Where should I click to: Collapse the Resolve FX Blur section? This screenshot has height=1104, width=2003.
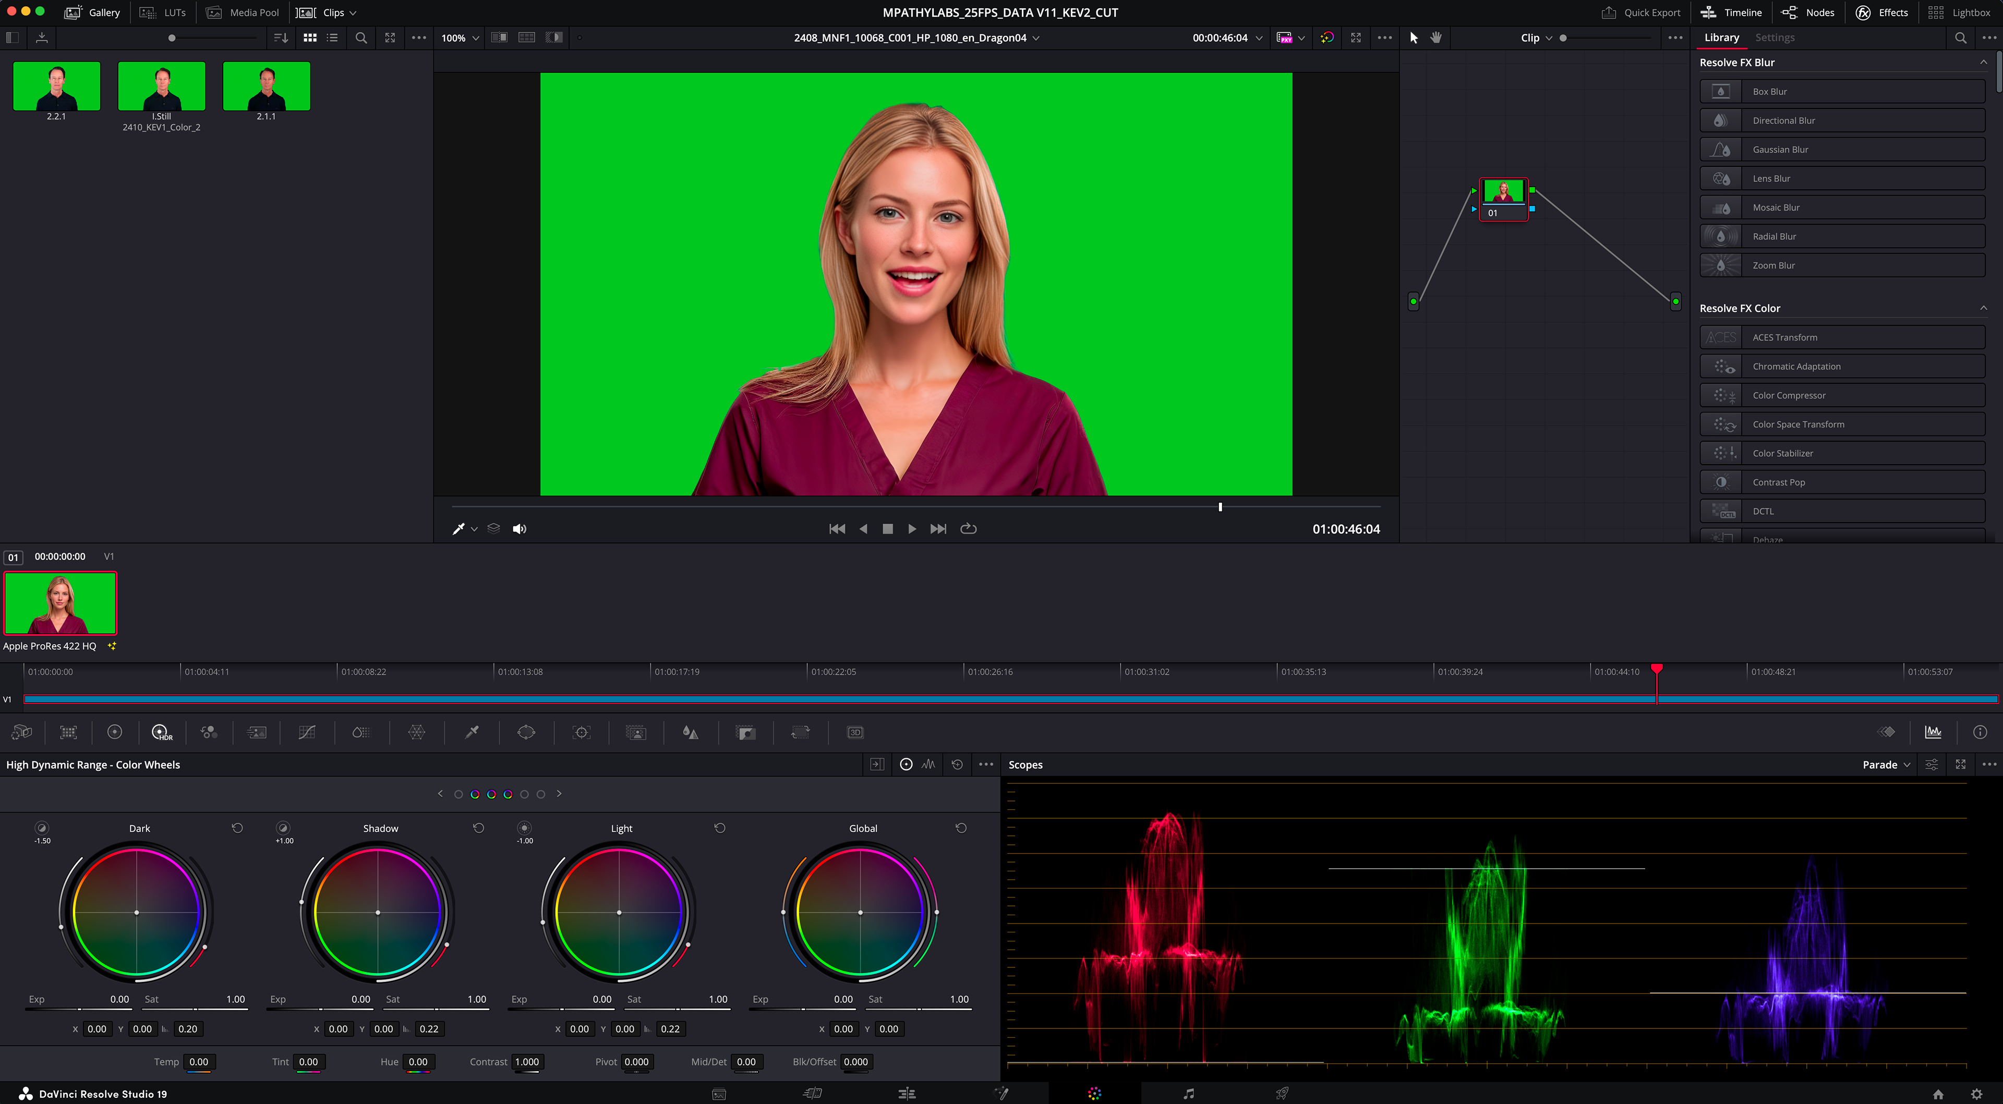tap(1984, 62)
